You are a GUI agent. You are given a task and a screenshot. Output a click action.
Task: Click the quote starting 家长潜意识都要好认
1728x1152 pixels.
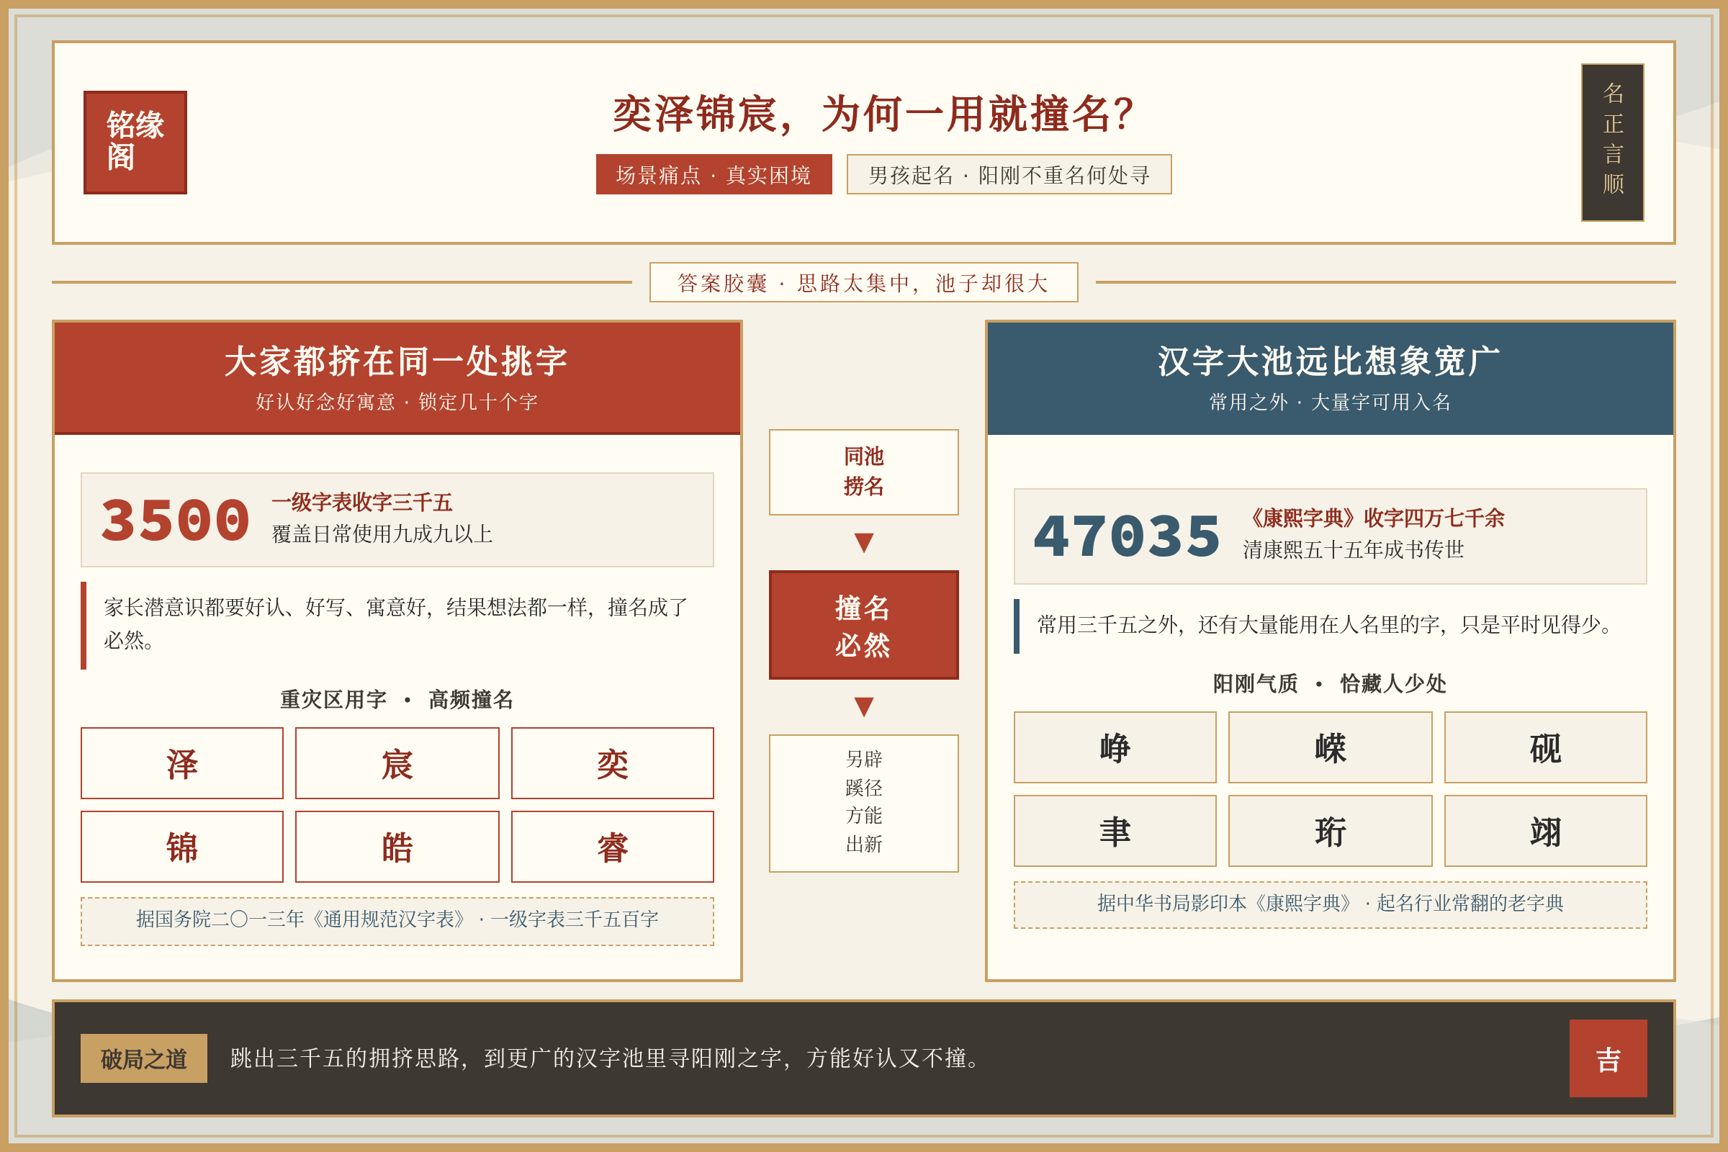coord(397,624)
